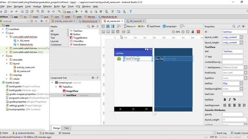The image size is (248, 139).
Task: Open the Language dropdown
Action: pyautogui.click(x=170, y=26)
